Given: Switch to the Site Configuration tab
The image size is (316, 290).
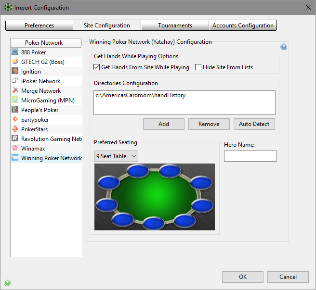Looking at the screenshot, I should 107,25.
